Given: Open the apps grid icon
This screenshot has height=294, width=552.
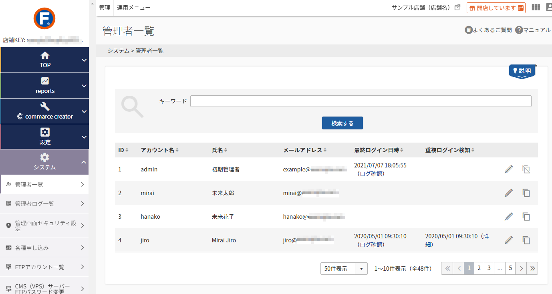Looking at the screenshot, I should click(536, 7).
